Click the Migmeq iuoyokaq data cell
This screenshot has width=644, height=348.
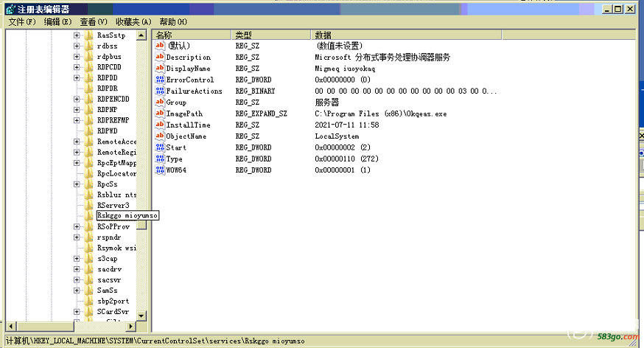(x=345, y=69)
